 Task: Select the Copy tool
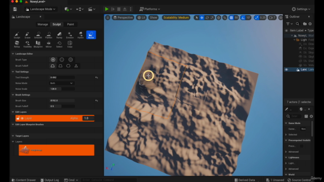point(70,44)
